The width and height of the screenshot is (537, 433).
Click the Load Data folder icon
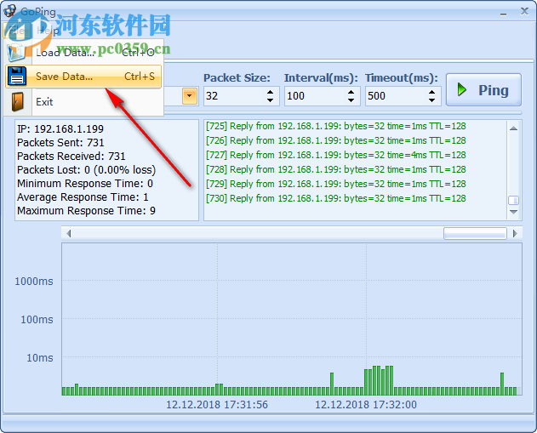click(16, 53)
